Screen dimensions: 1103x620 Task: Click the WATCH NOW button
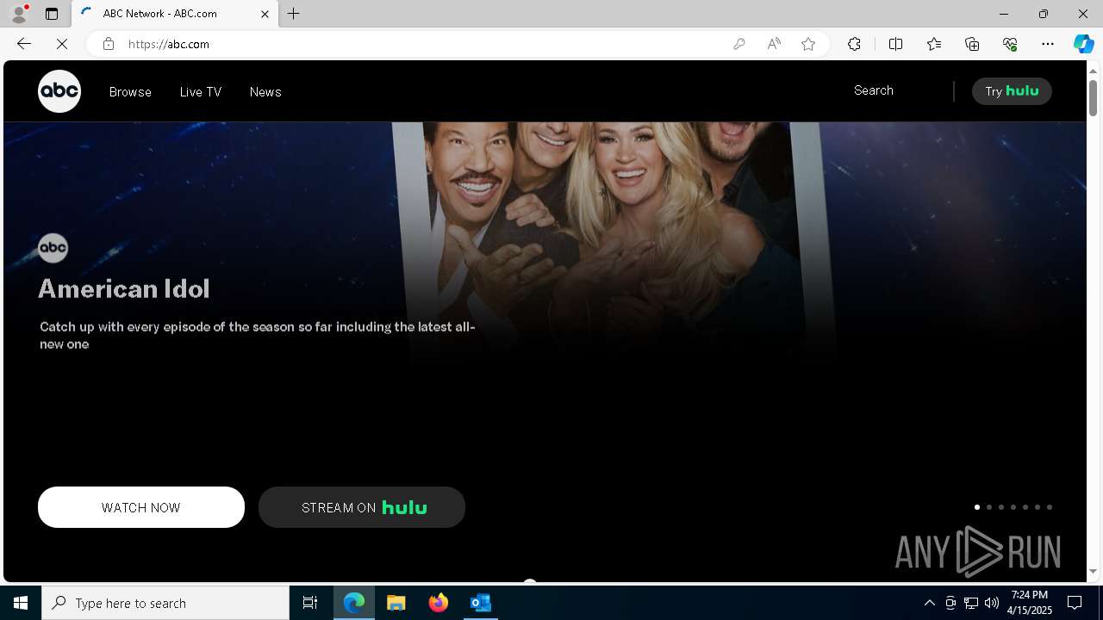click(x=141, y=507)
